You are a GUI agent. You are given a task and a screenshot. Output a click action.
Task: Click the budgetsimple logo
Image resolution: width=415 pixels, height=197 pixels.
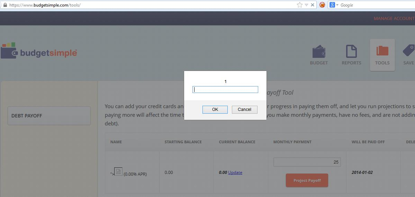[39, 52]
